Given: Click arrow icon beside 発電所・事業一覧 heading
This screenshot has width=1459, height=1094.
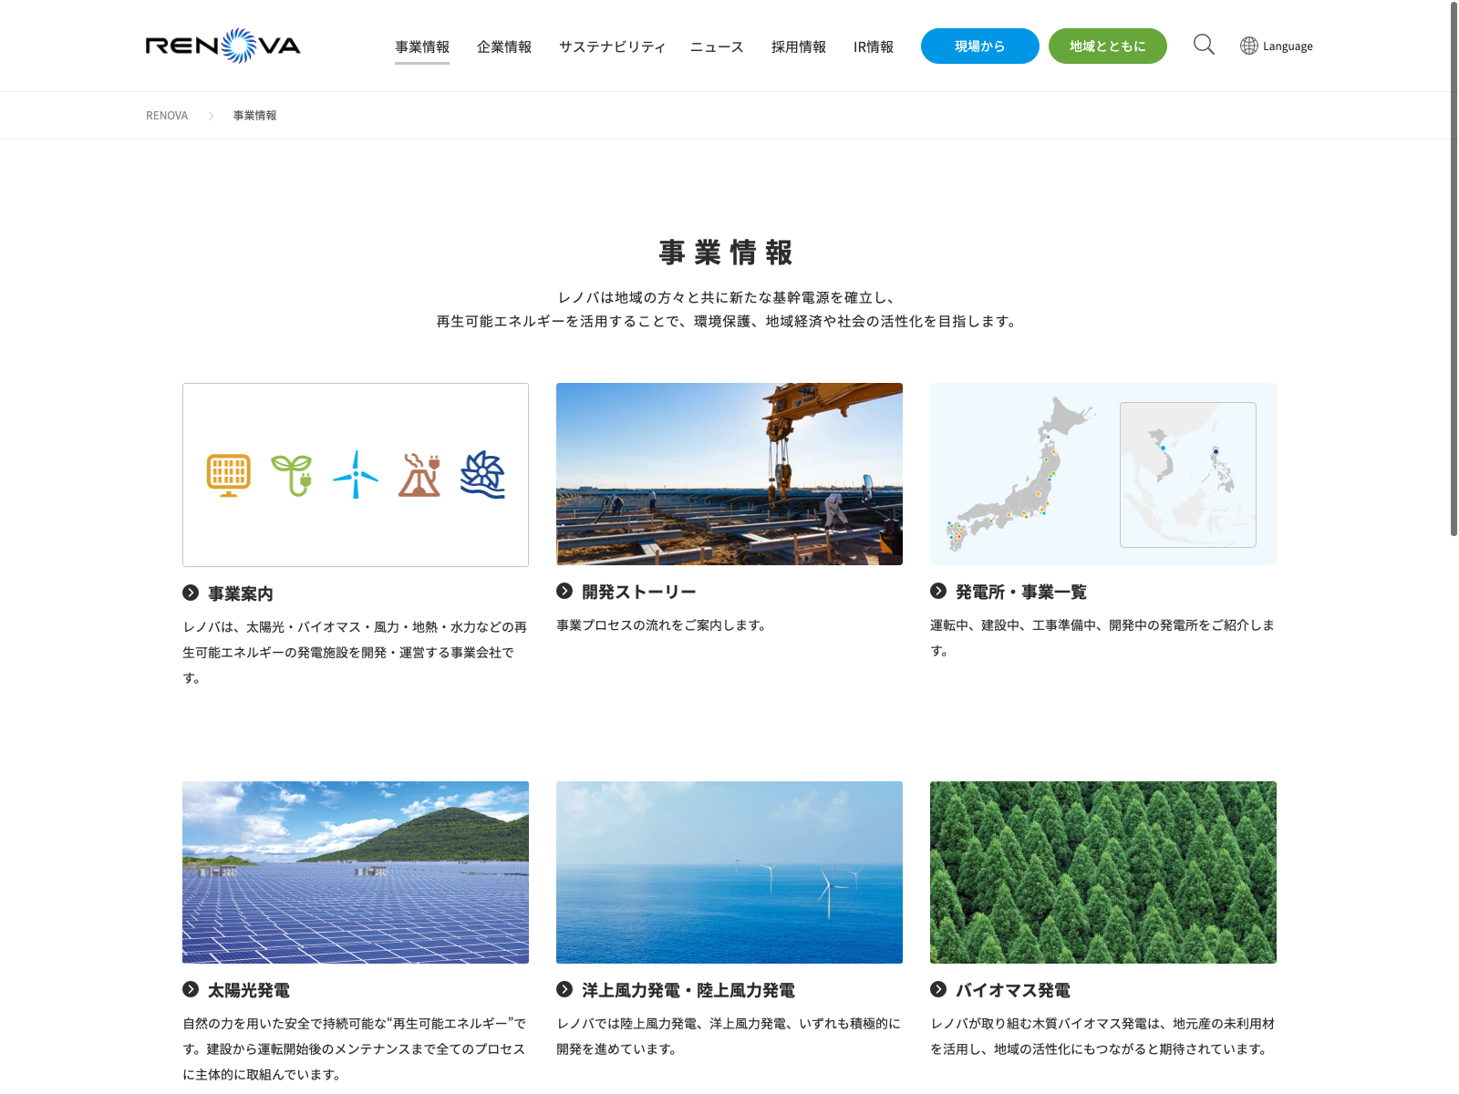Looking at the screenshot, I should (x=938, y=591).
